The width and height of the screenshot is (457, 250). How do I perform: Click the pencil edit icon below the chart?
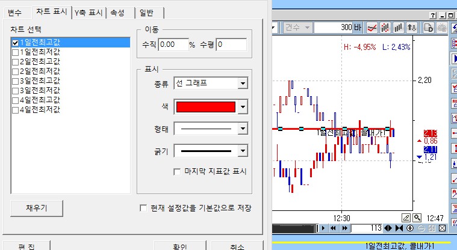click(406, 217)
